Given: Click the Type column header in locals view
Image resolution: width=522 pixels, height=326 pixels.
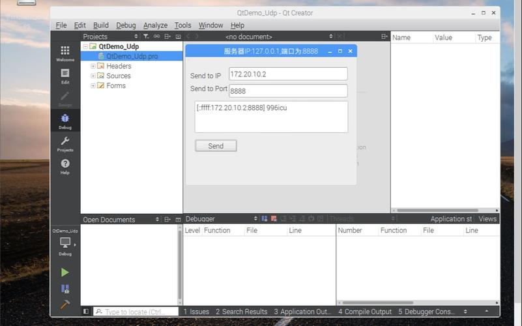Looking at the screenshot, I should pos(487,38).
